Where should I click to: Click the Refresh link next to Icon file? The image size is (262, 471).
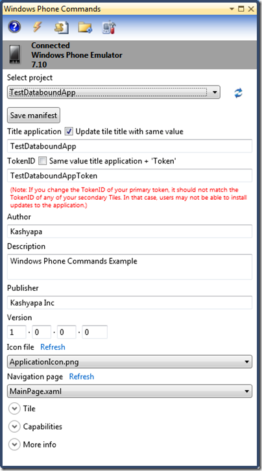point(53,347)
